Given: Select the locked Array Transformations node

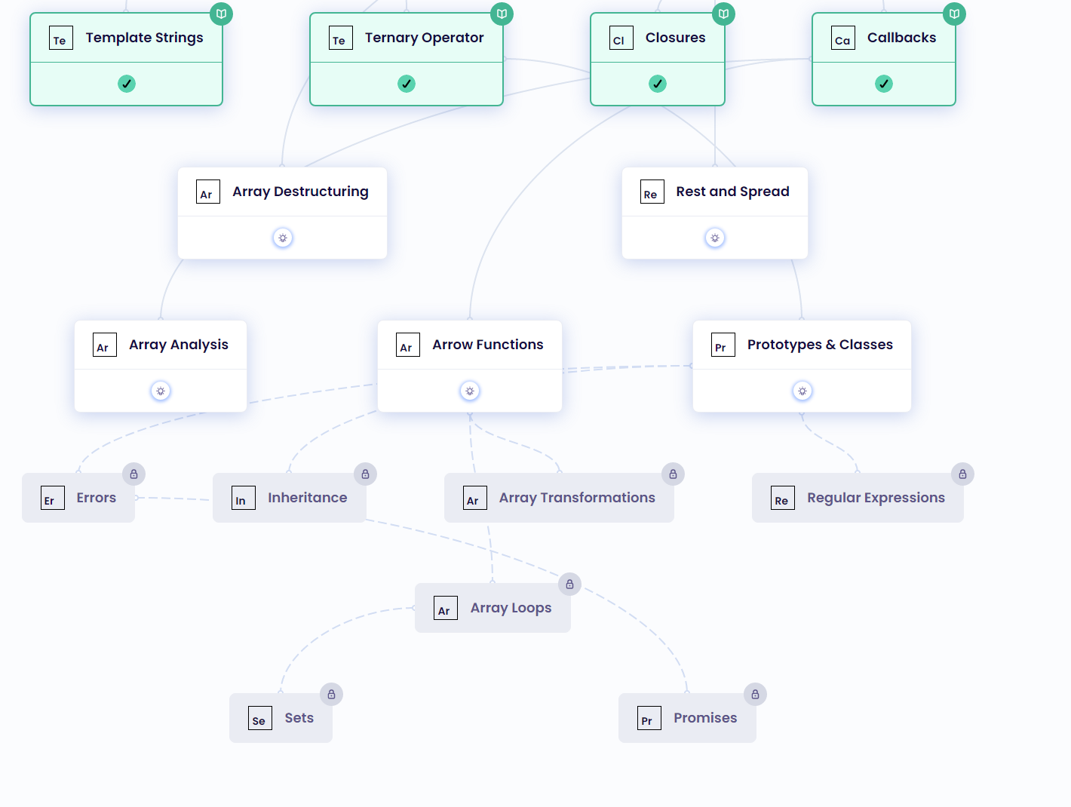Looking at the screenshot, I should 576,498.
